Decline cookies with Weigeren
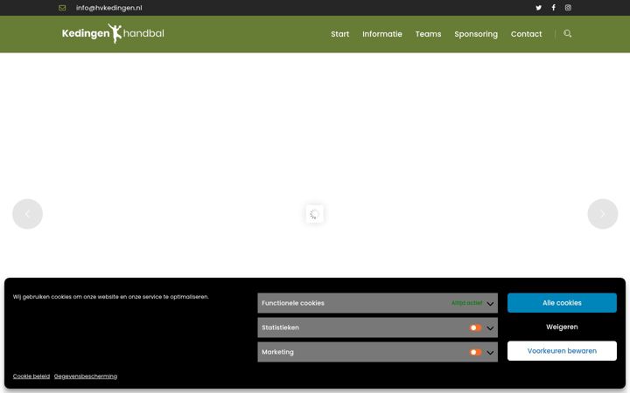 click(562, 327)
